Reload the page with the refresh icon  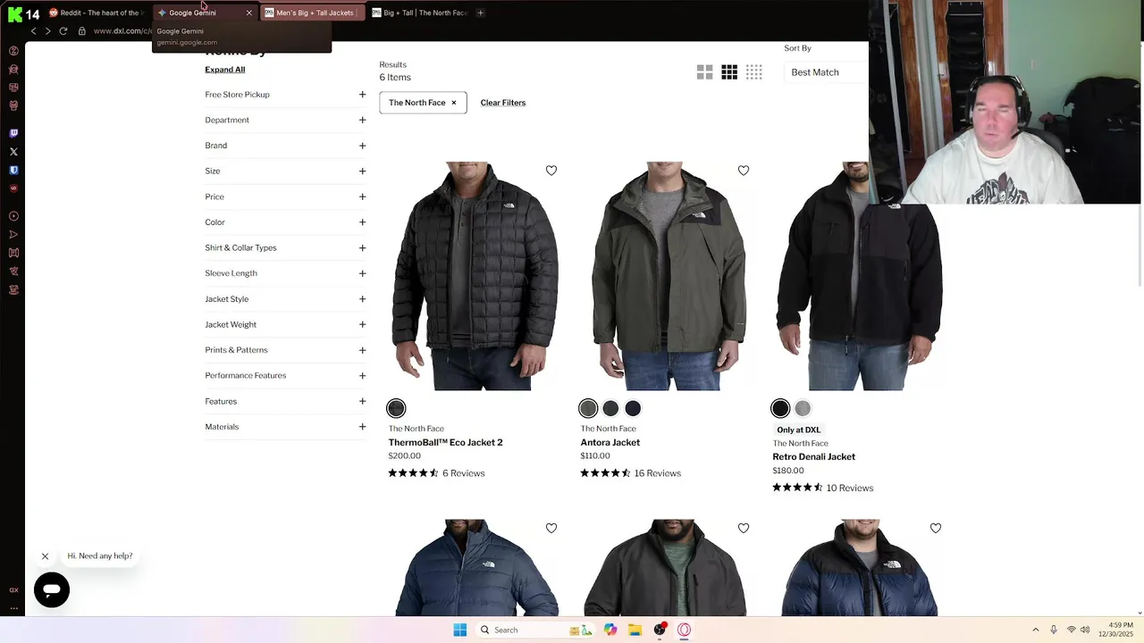click(63, 31)
